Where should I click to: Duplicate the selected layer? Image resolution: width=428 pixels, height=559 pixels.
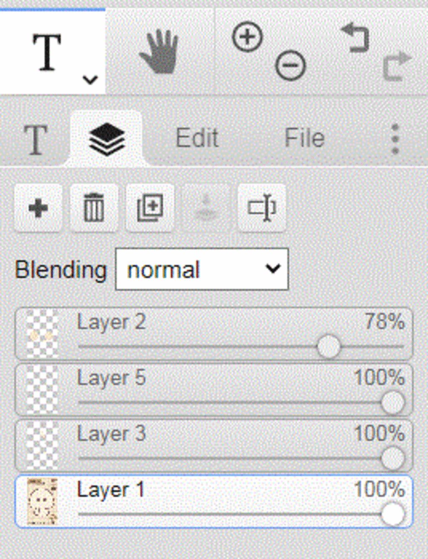point(150,208)
